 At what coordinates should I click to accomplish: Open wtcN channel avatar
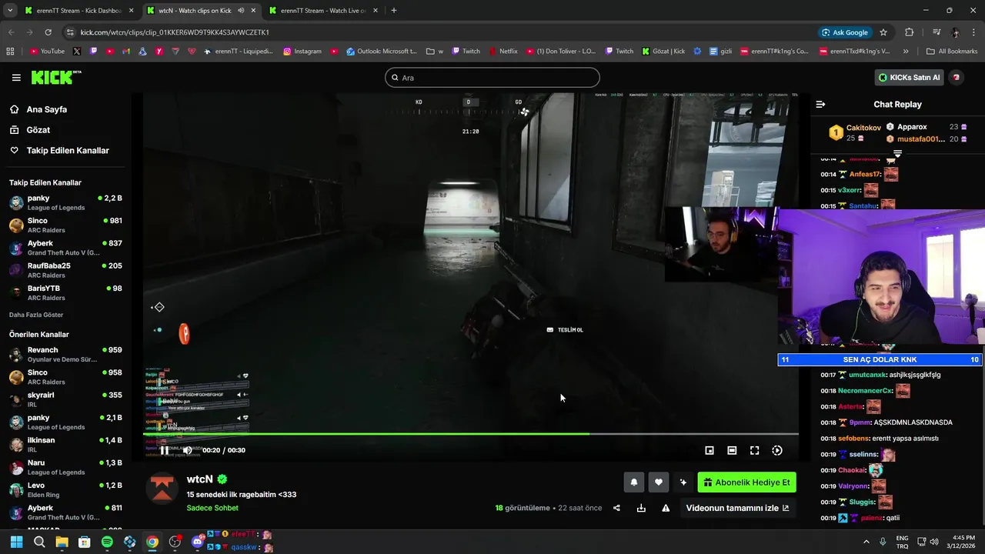pos(162,489)
